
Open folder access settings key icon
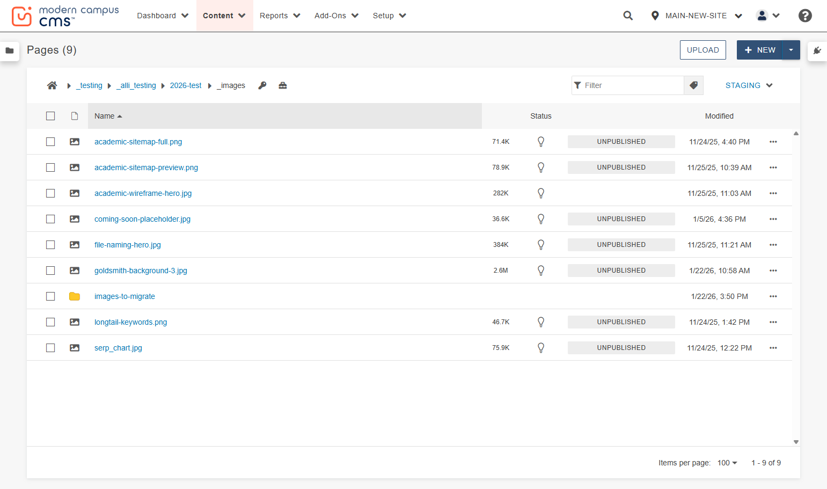pyautogui.click(x=262, y=85)
